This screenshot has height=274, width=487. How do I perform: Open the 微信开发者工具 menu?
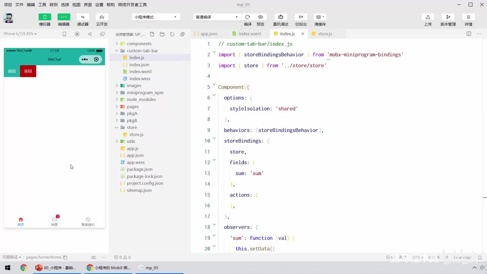pos(132,5)
